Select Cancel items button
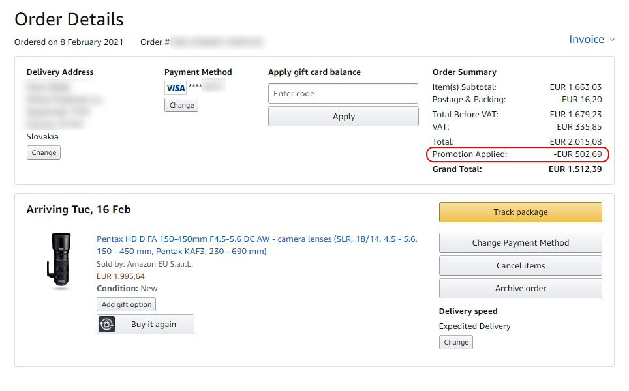Screen dimensions: 629x391 [x=520, y=266]
